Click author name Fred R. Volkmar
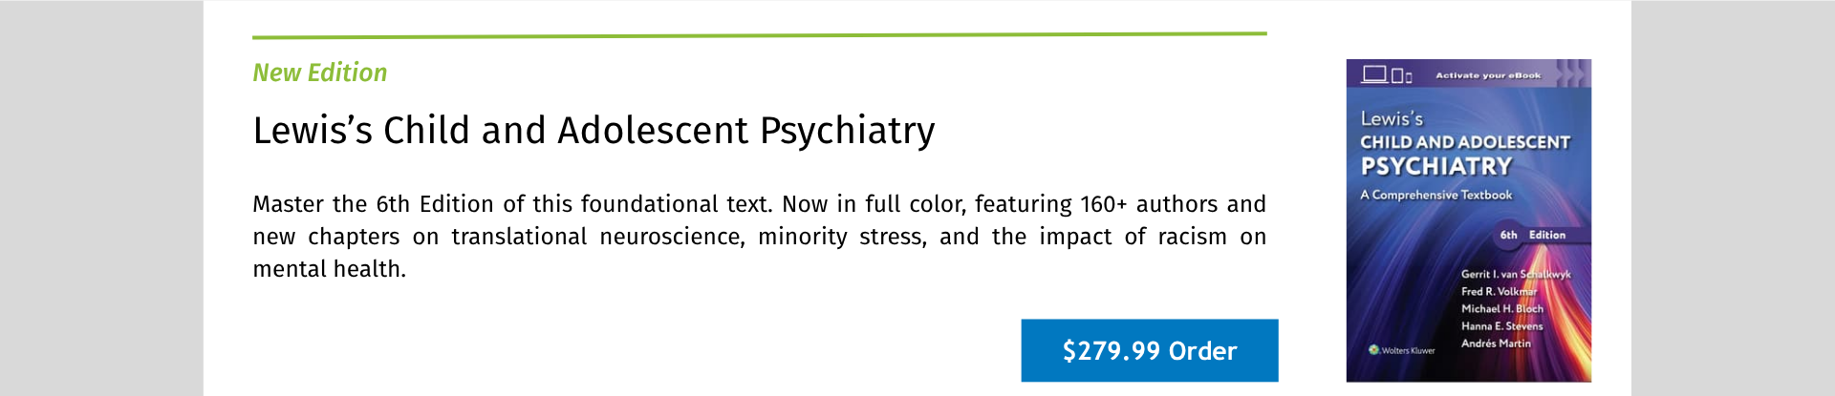 click(1499, 292)
